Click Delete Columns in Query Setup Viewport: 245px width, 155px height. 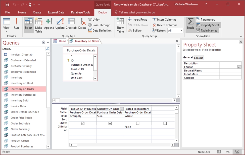tap(165, 25)
